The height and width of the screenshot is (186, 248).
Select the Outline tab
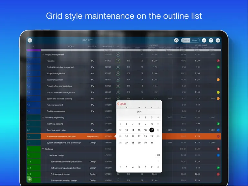186,40
